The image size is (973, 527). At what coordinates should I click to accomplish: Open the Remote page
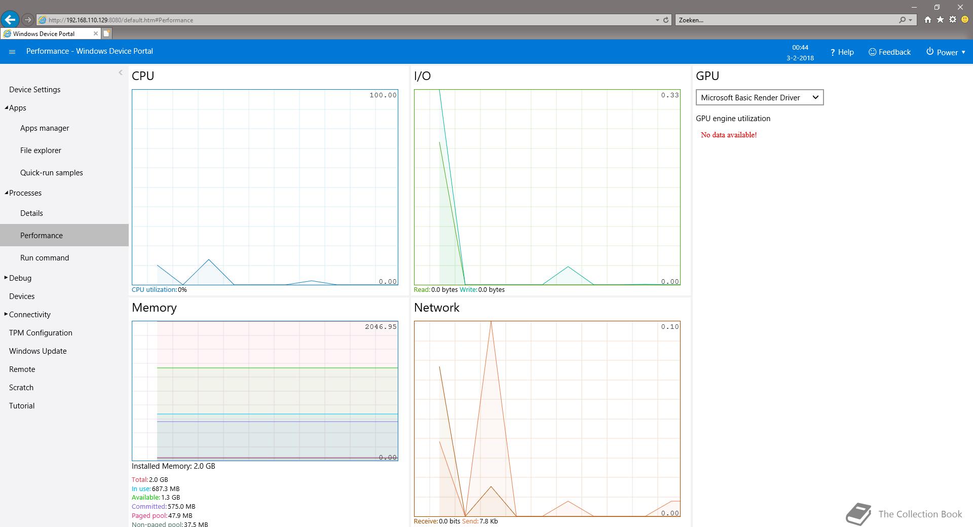click(x=22, y=369)
